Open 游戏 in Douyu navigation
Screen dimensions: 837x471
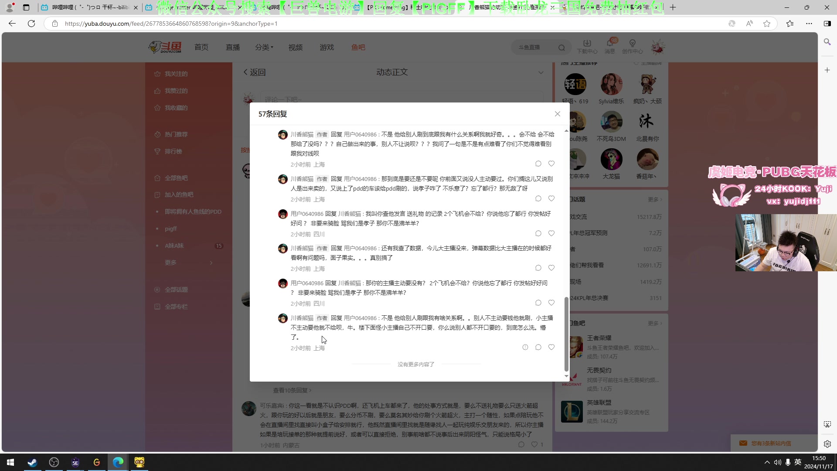327,47
